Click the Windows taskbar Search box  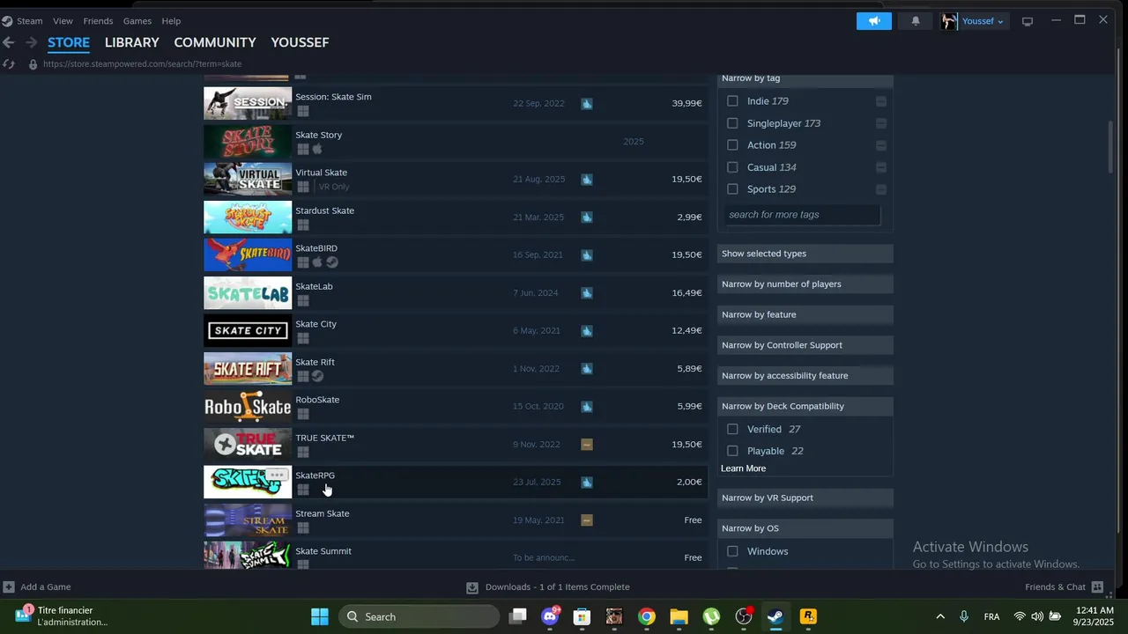tap(419, 616)
